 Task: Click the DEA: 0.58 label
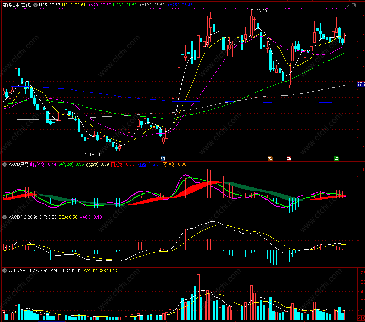tap(68, 217)
